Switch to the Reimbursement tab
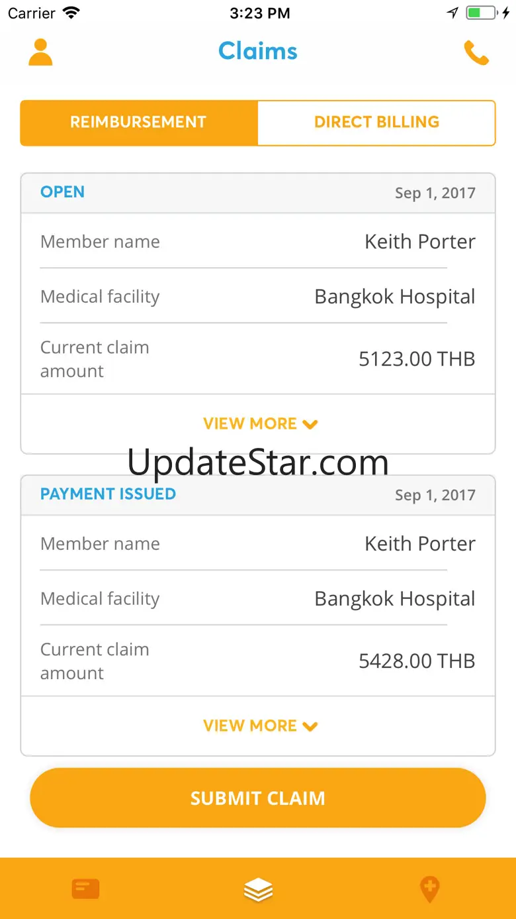Screen dimensions: 516x919 point(138,123)
